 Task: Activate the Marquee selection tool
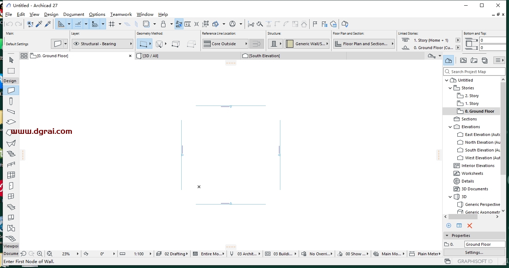pyautogui.click(x=11, y=71)
